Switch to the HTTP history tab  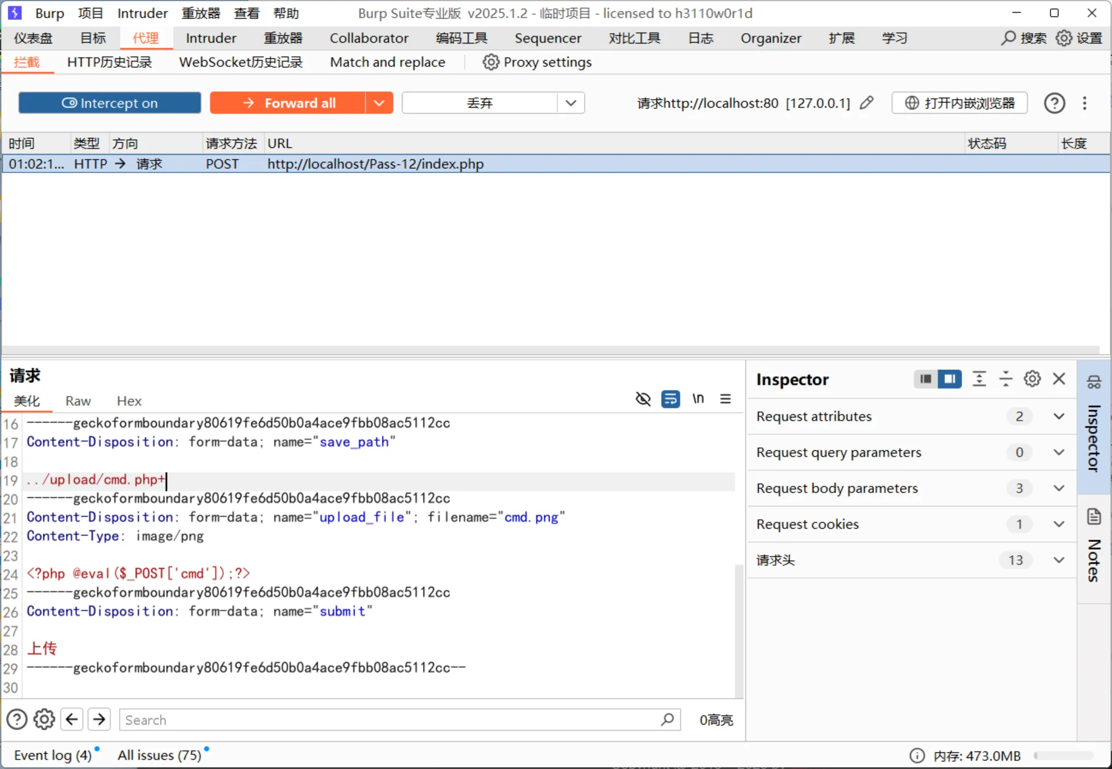coord(109,62)
